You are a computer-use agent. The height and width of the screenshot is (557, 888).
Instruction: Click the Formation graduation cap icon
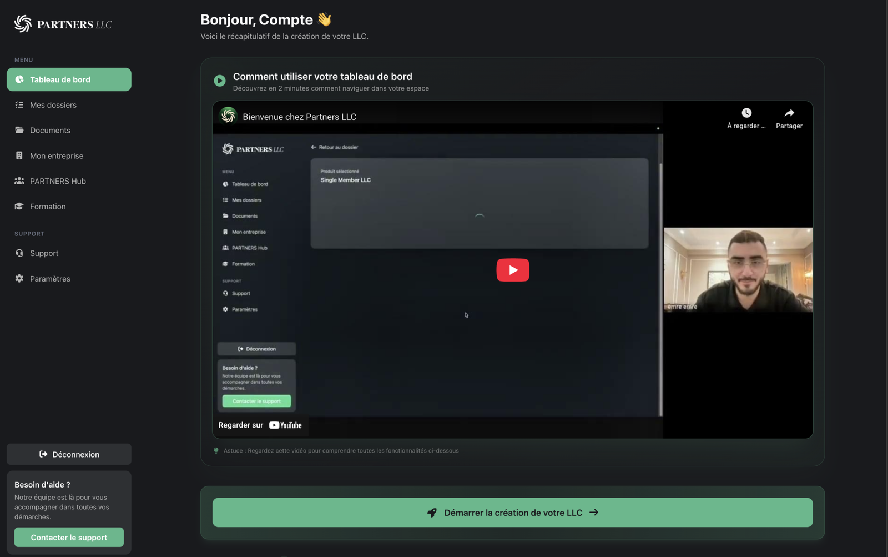(x=19, y=206)
